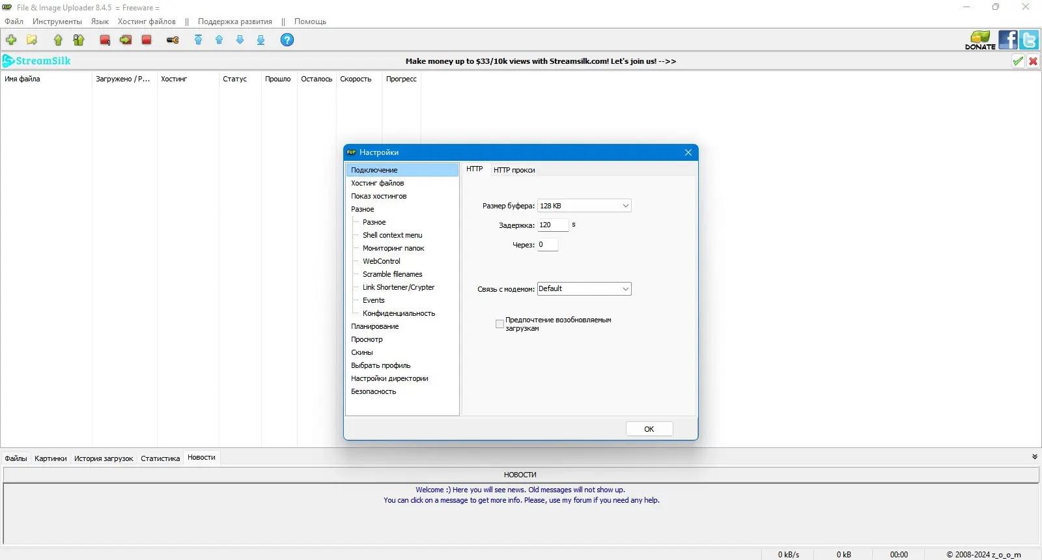Viewport: 1042px width, 560px height.
Task: Open the 'Язык' menu
Action: [100, 21]
